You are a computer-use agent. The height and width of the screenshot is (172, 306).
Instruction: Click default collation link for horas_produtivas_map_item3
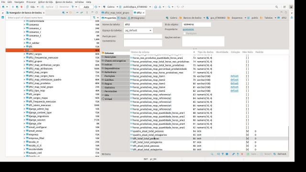point(234,84)
